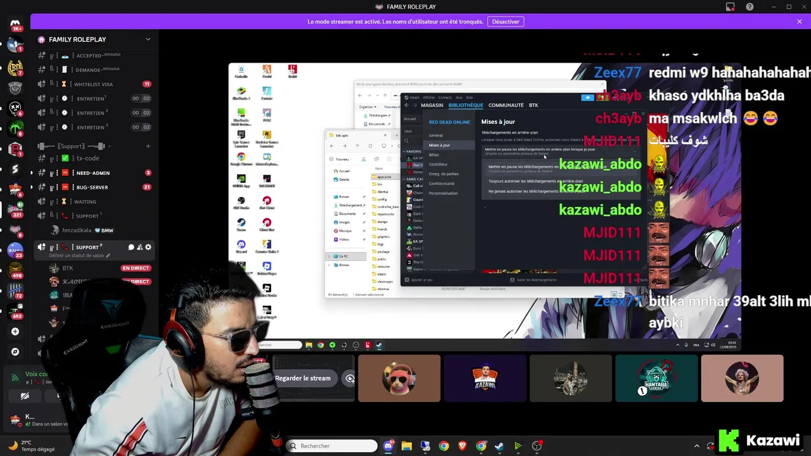Open the Discord inbox icon in title bar
Viewport: 811px width, 456px height.
[731, 7]
